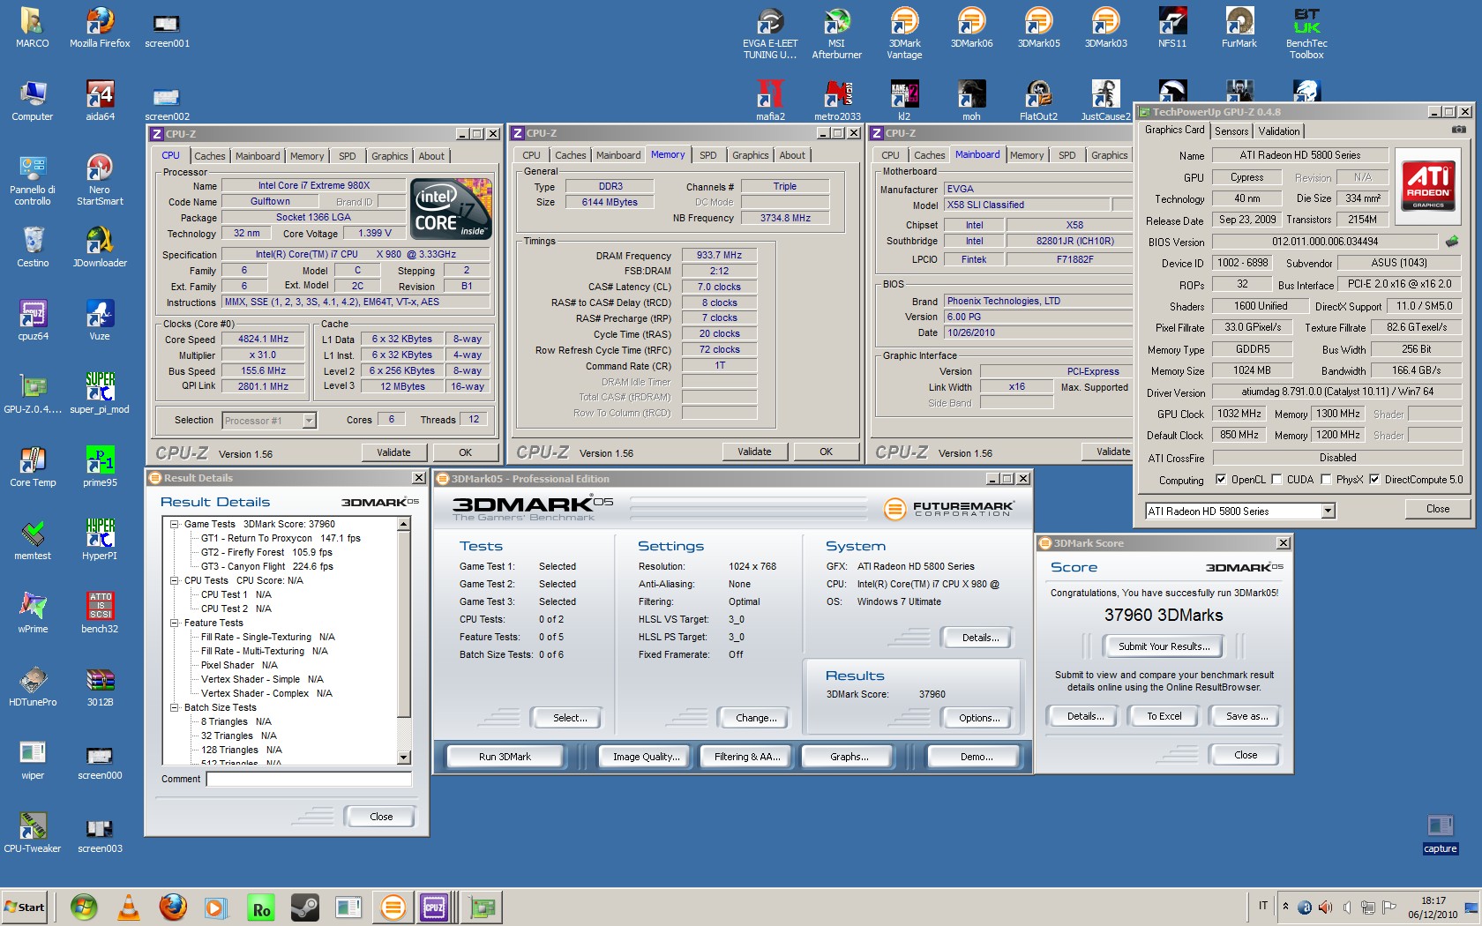Launch the HDTunePro desktop shortcut

coord(33,686)
